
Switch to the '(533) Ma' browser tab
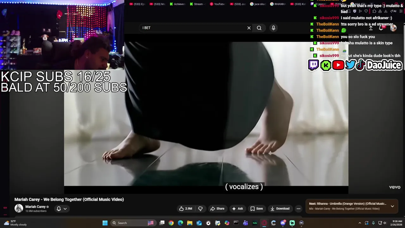pyautogui.click(x=157, y=4)
